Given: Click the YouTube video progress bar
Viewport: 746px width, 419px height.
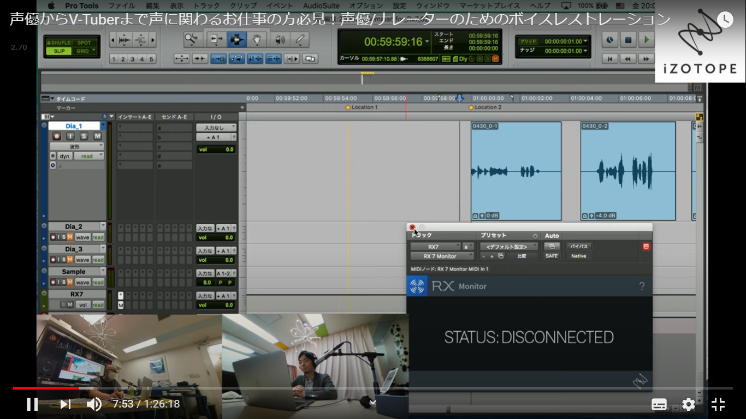Looking at the screenshot, I should tap(373, 388).
